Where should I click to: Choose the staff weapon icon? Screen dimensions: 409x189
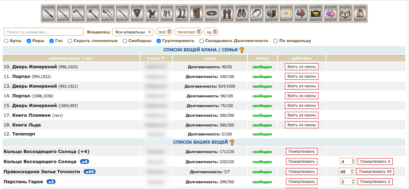coord(123,14)
